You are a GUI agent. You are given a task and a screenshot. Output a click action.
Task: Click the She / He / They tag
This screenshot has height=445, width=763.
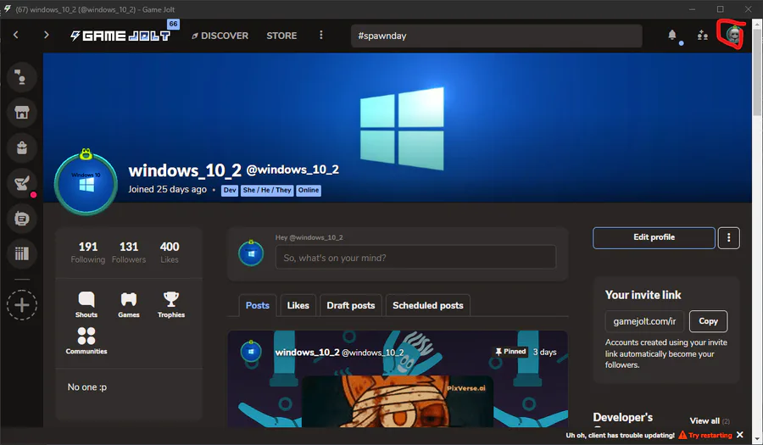point(267,190)
